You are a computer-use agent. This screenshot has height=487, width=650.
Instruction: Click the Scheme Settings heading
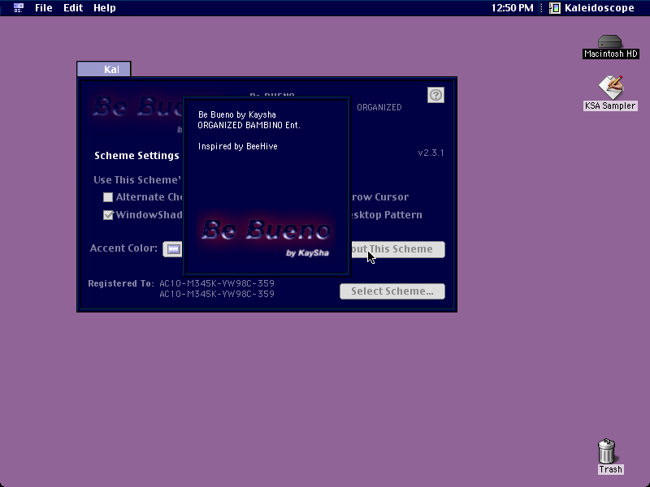(136, 156)
